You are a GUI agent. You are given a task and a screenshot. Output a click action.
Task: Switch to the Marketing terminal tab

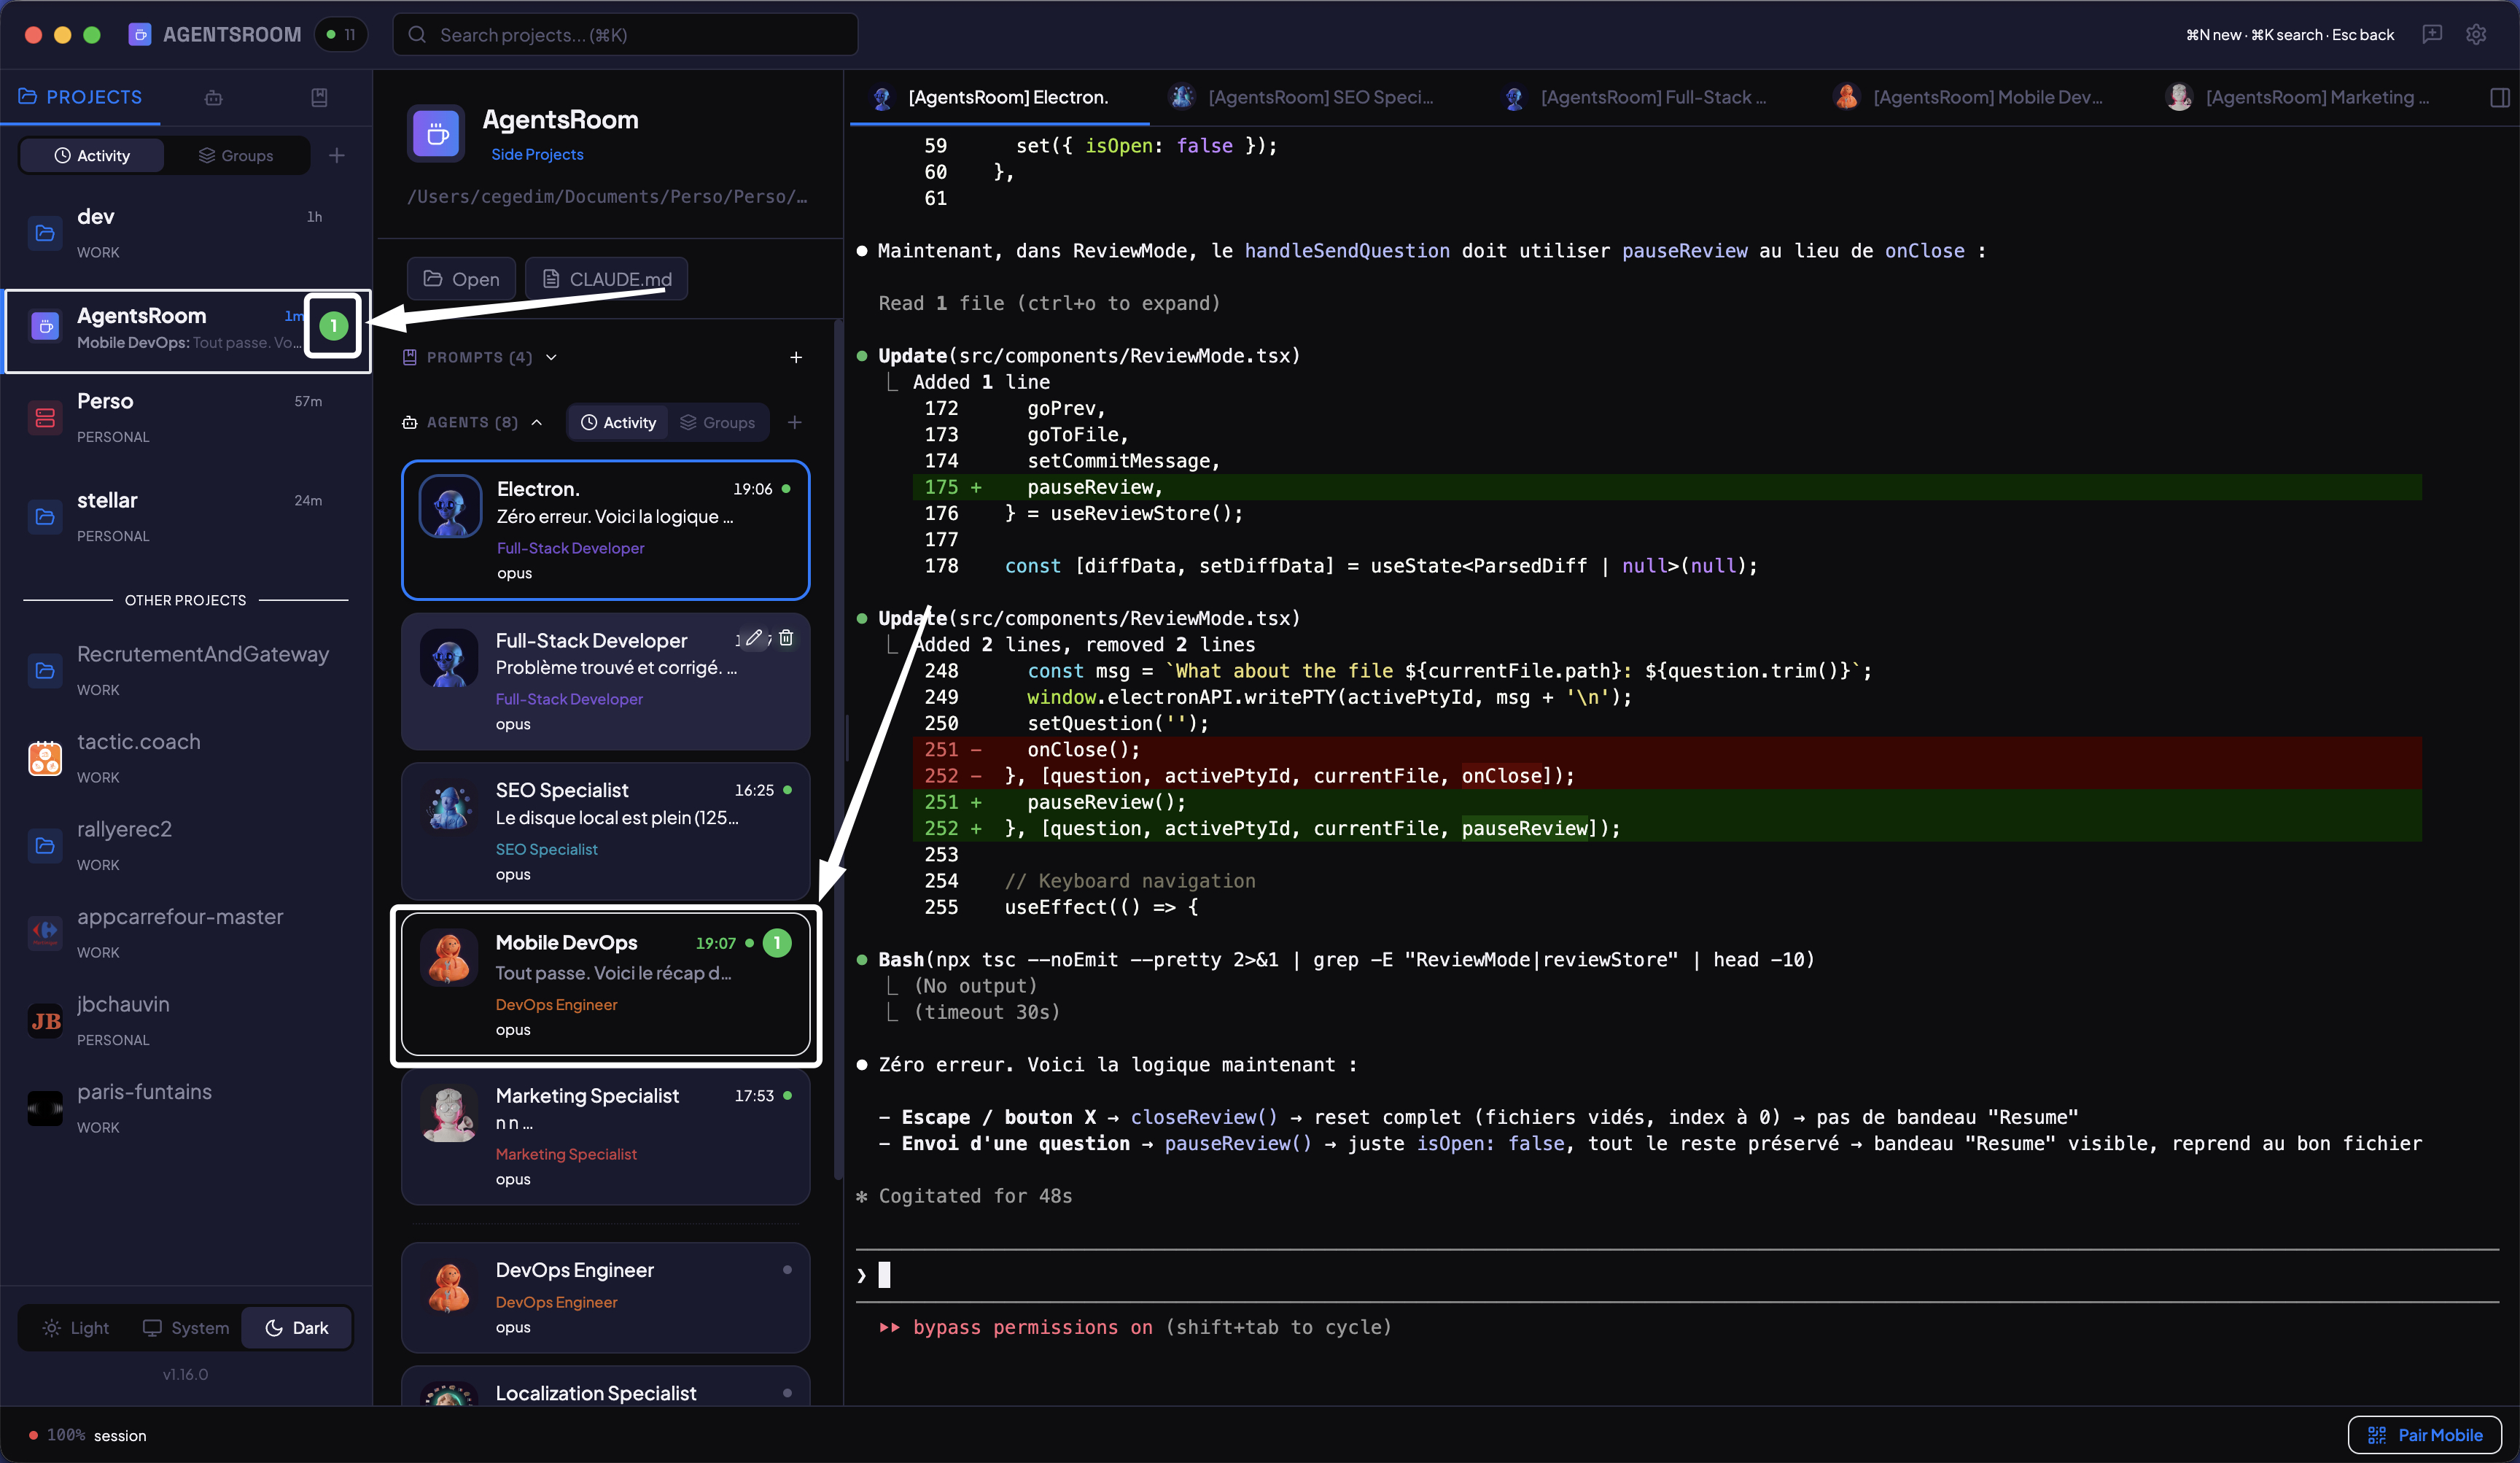2315,97
